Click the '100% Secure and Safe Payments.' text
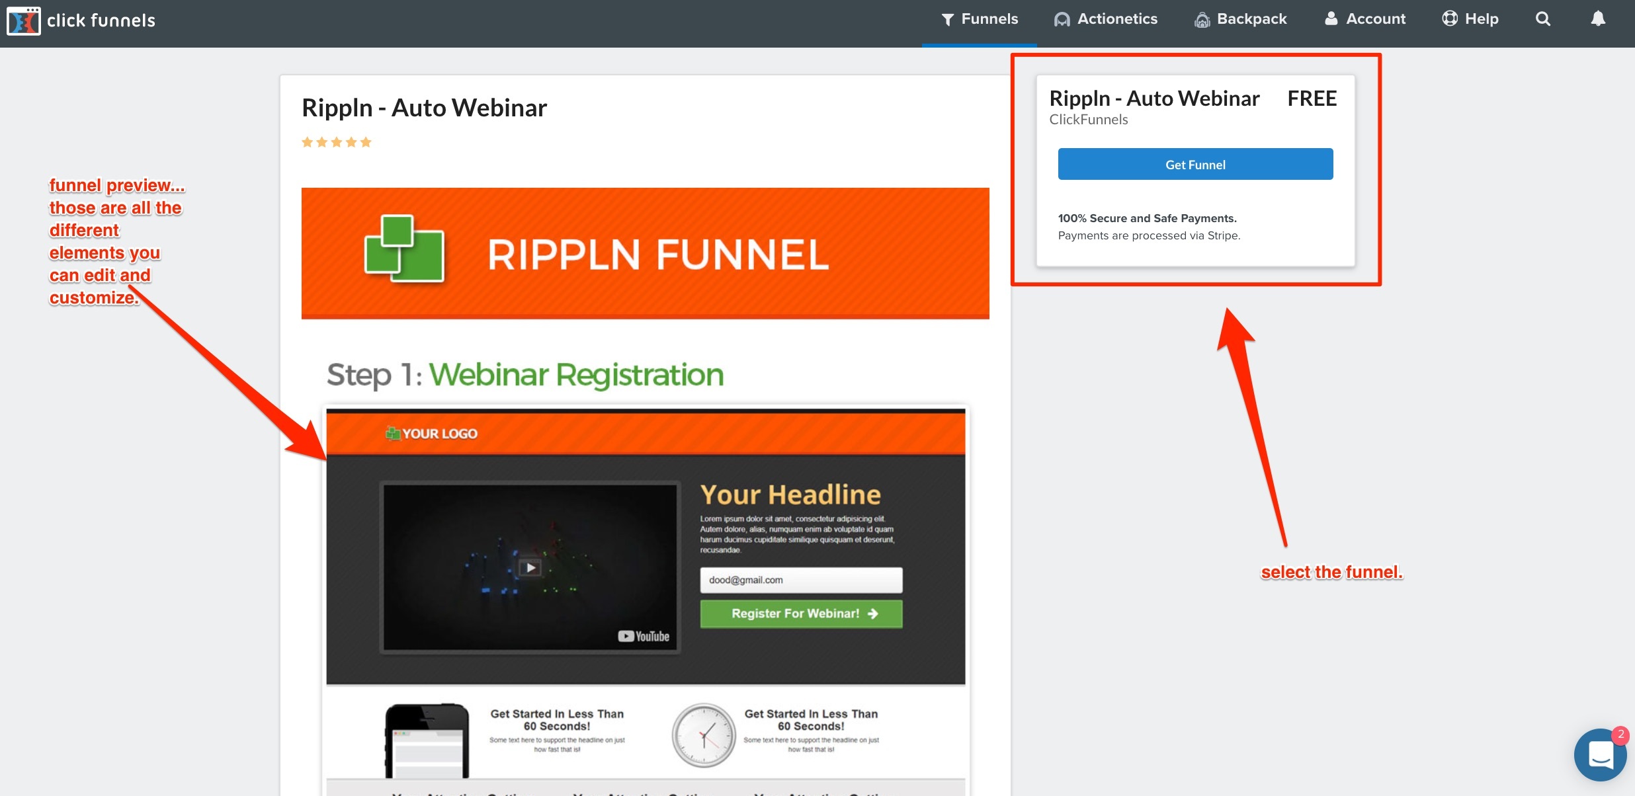Viewport: 1635px width, 796px height. 1148,218
